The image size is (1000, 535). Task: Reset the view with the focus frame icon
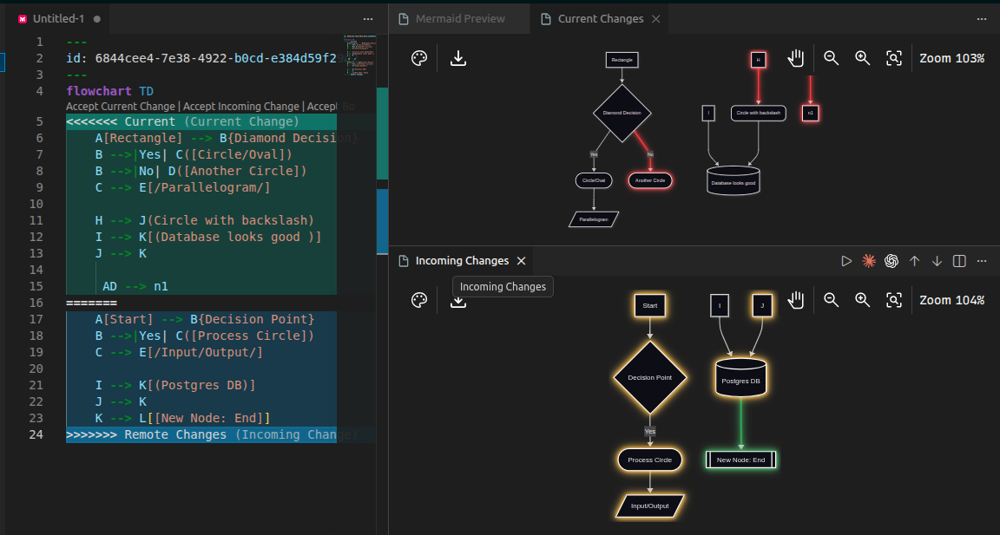coord(894,58)
